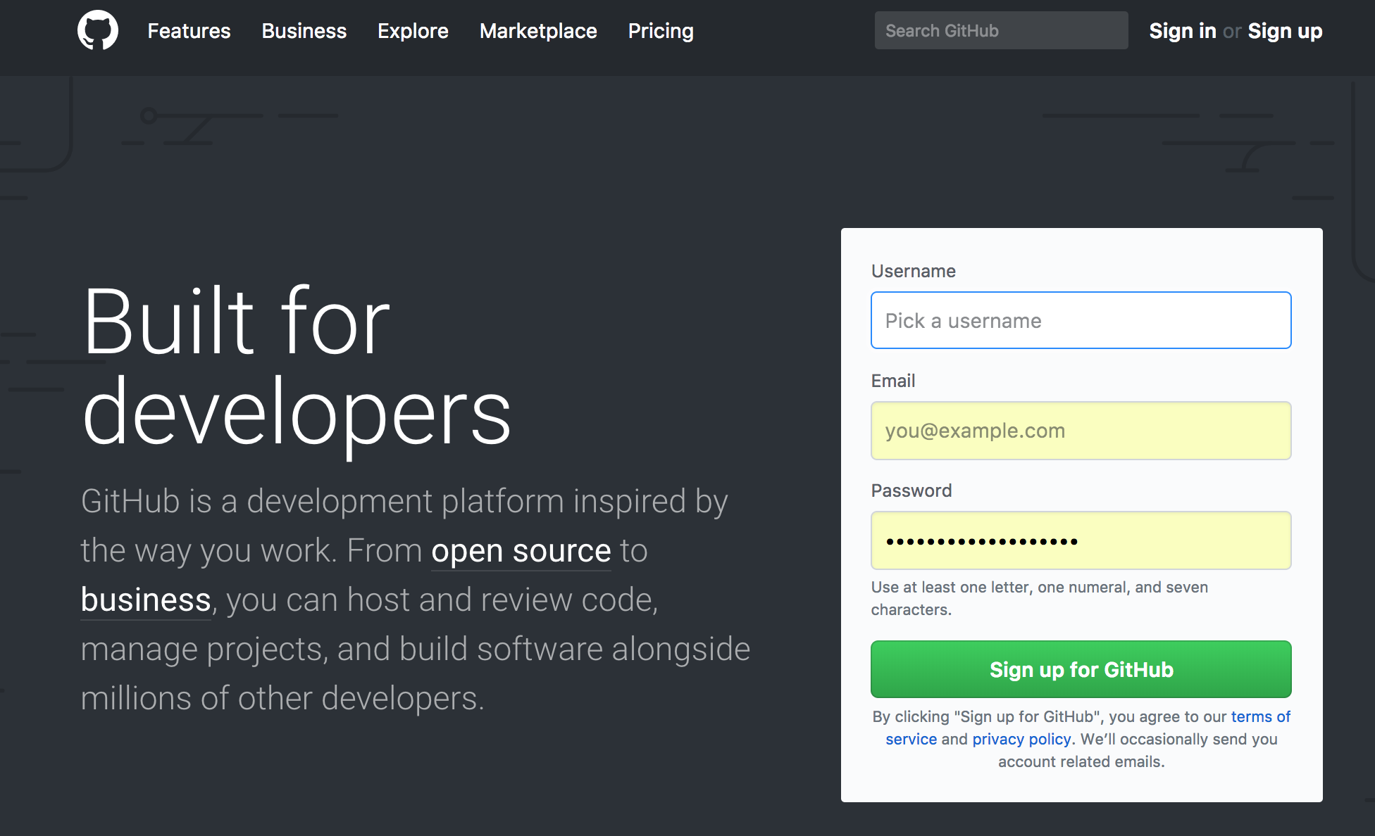Follow the business link in description

pyautogui.click(x=146, y=600)
